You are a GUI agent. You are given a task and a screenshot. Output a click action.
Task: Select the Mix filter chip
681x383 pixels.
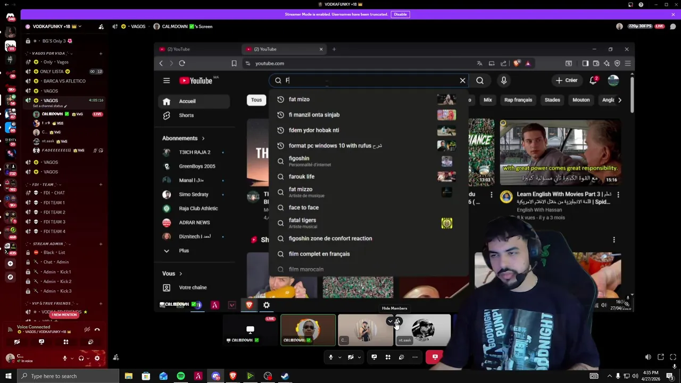(487, 100)
